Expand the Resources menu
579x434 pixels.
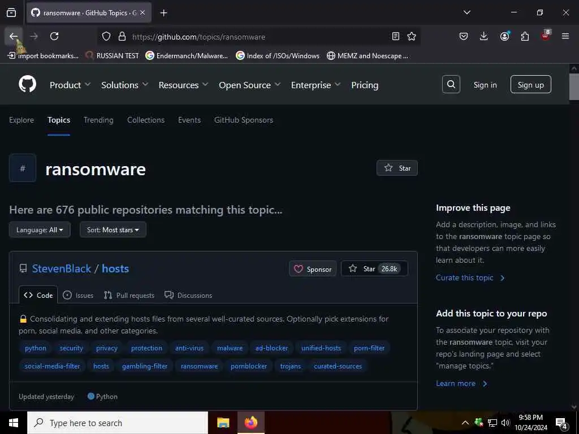click(184, 85)
